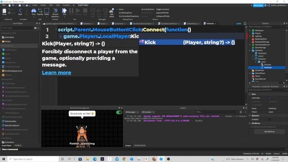Screen dimensions: 288x162
Task: Switch to the Script Analysis tab
Action: click(x=140, y=145)
